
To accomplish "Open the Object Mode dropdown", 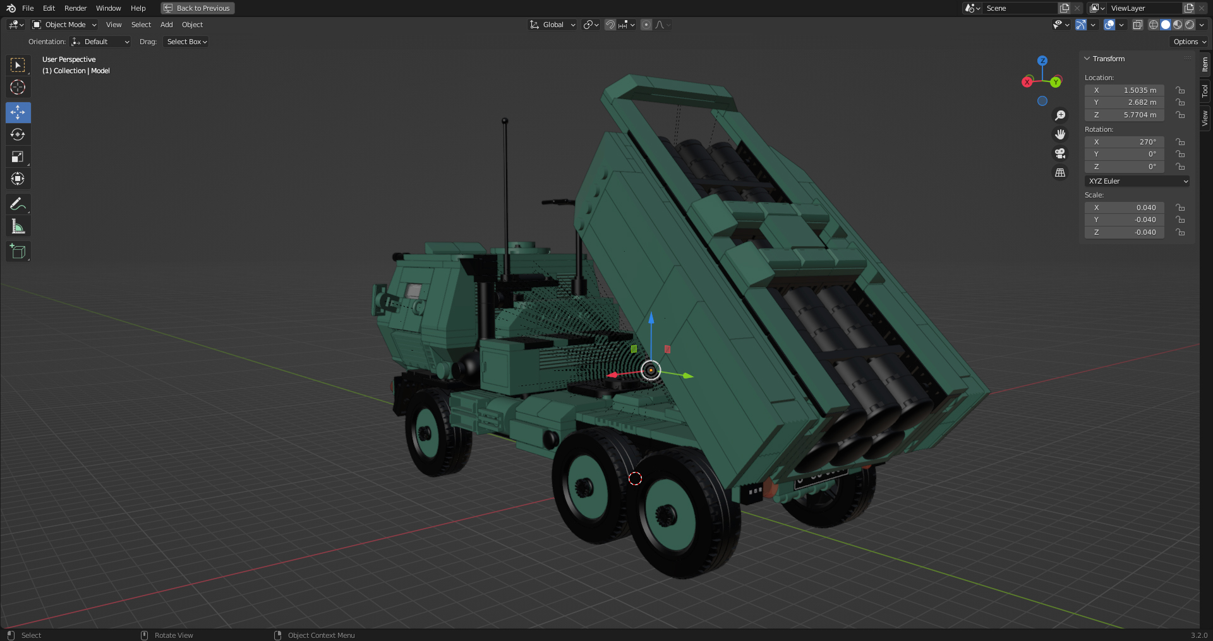I will click(65, 25).
